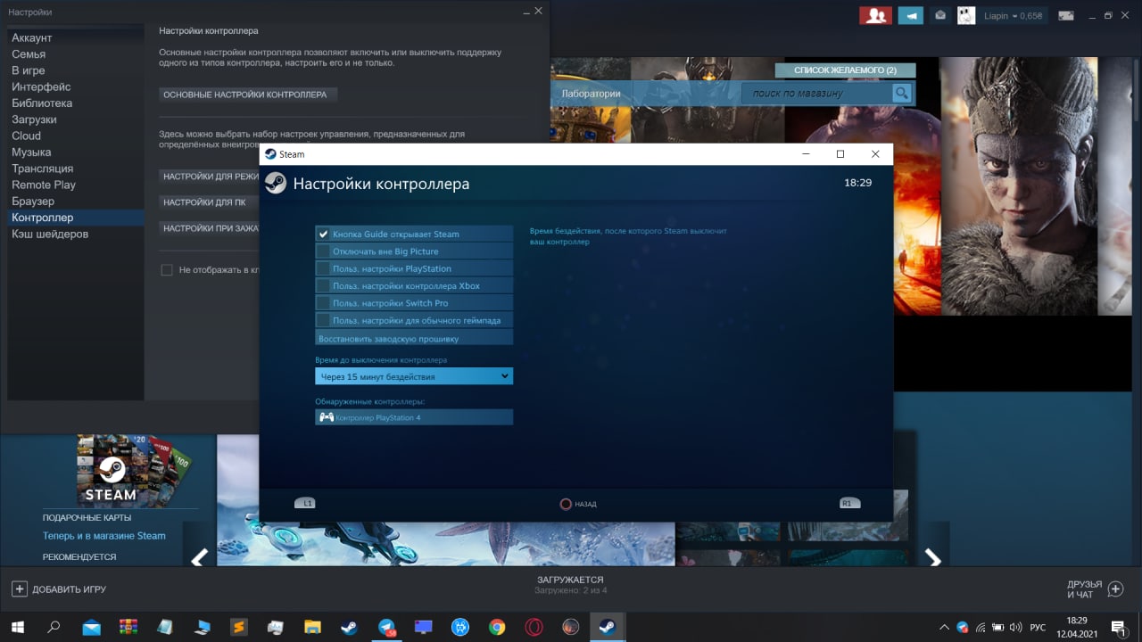Click 'Добавить игру' label
The width and height of the screenshot is (1142, 642).
tap(70, 589)
